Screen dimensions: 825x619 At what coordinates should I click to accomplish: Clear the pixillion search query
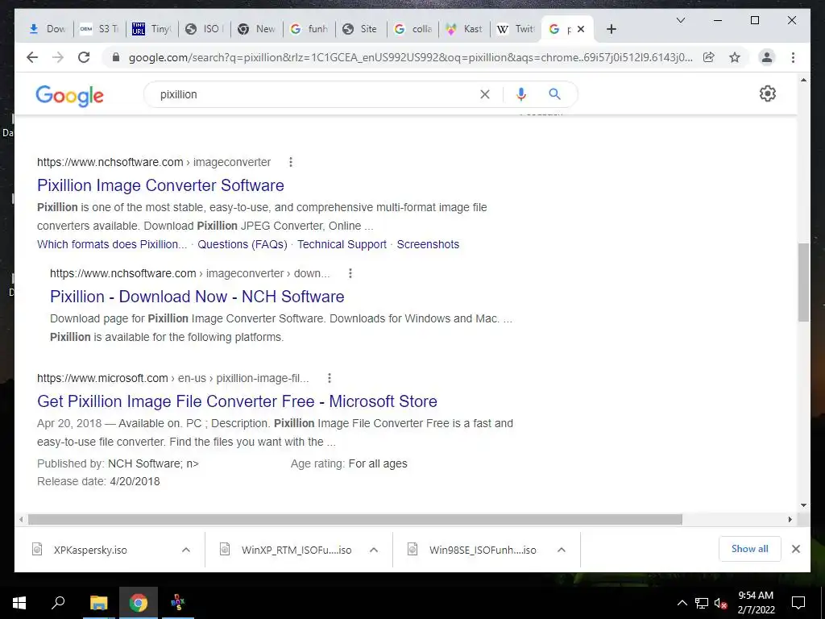484,94
